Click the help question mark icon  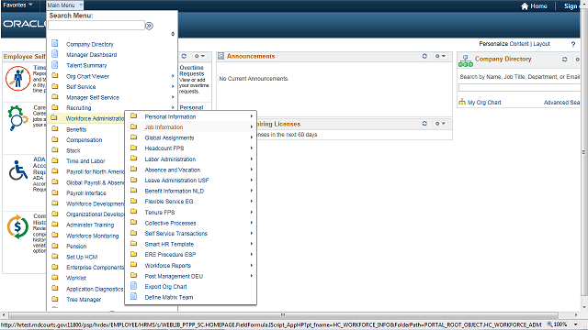(x=573, y=44)
